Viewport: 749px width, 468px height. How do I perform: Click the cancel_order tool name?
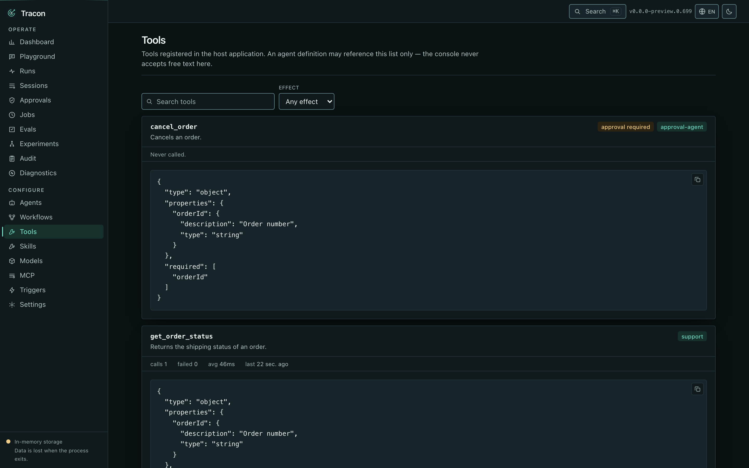click(174, 127)
